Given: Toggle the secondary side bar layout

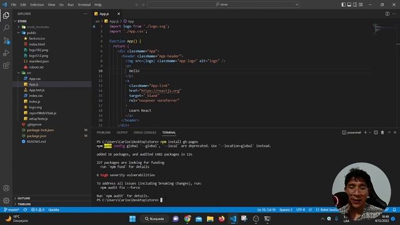Looking at the screenshot, I should [355, 4].
